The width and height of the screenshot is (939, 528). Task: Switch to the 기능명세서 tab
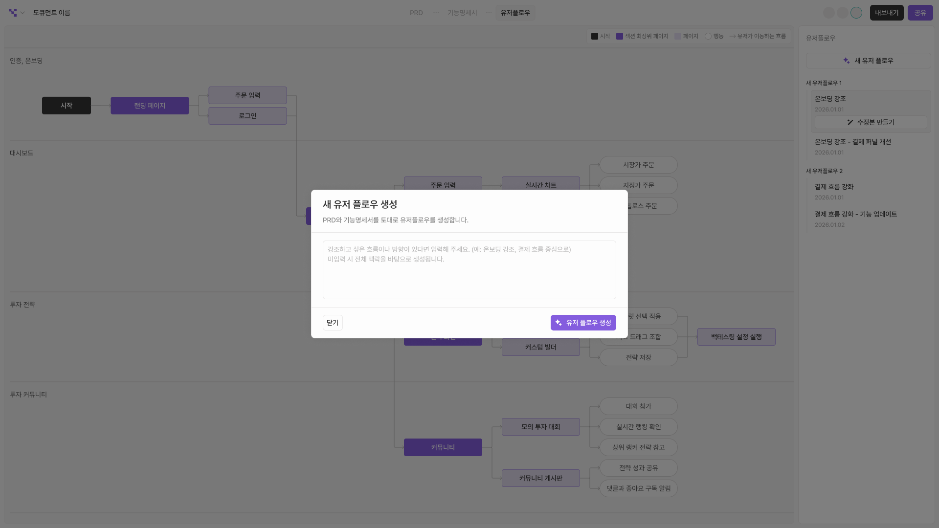[x=462, y=13]
